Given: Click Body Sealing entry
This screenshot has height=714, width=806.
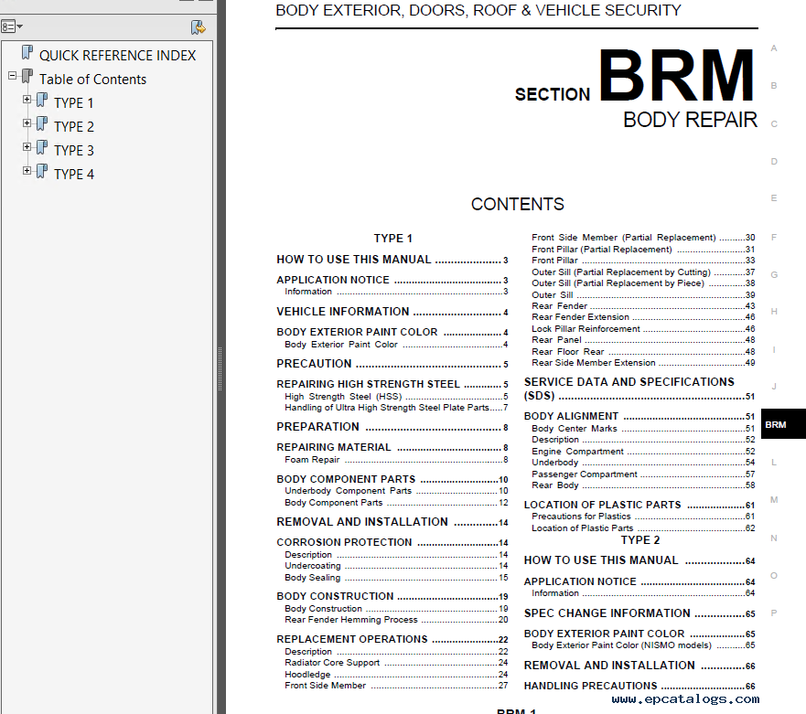Looking at the screenshot, I should tap(396, 578).
